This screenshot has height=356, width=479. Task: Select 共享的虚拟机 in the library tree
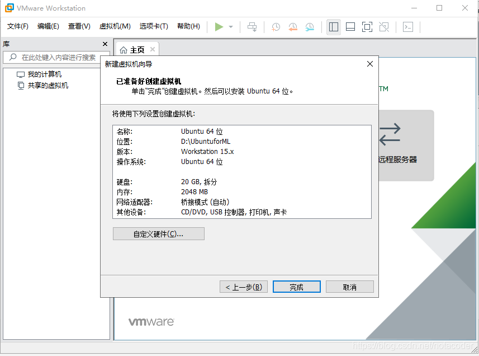43,86
